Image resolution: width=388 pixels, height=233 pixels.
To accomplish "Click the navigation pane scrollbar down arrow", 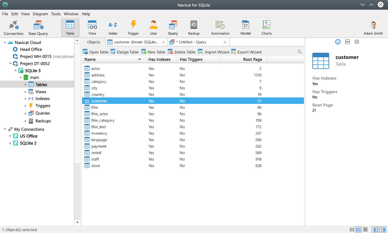I will point(77,223).
